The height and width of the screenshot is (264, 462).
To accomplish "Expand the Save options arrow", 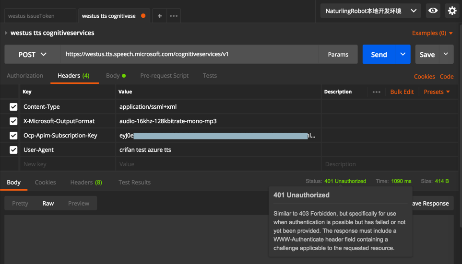I will [x=446, y=55].
